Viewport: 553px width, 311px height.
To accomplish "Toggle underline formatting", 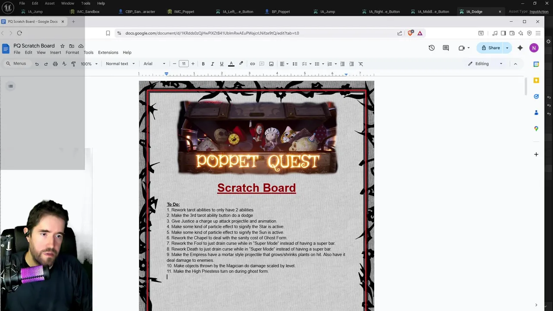I will [222, 64].
